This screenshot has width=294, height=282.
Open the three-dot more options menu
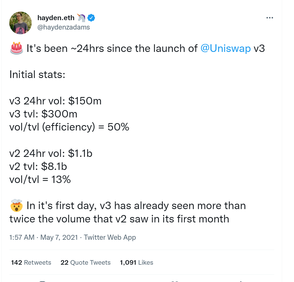(x=269, y=18)
